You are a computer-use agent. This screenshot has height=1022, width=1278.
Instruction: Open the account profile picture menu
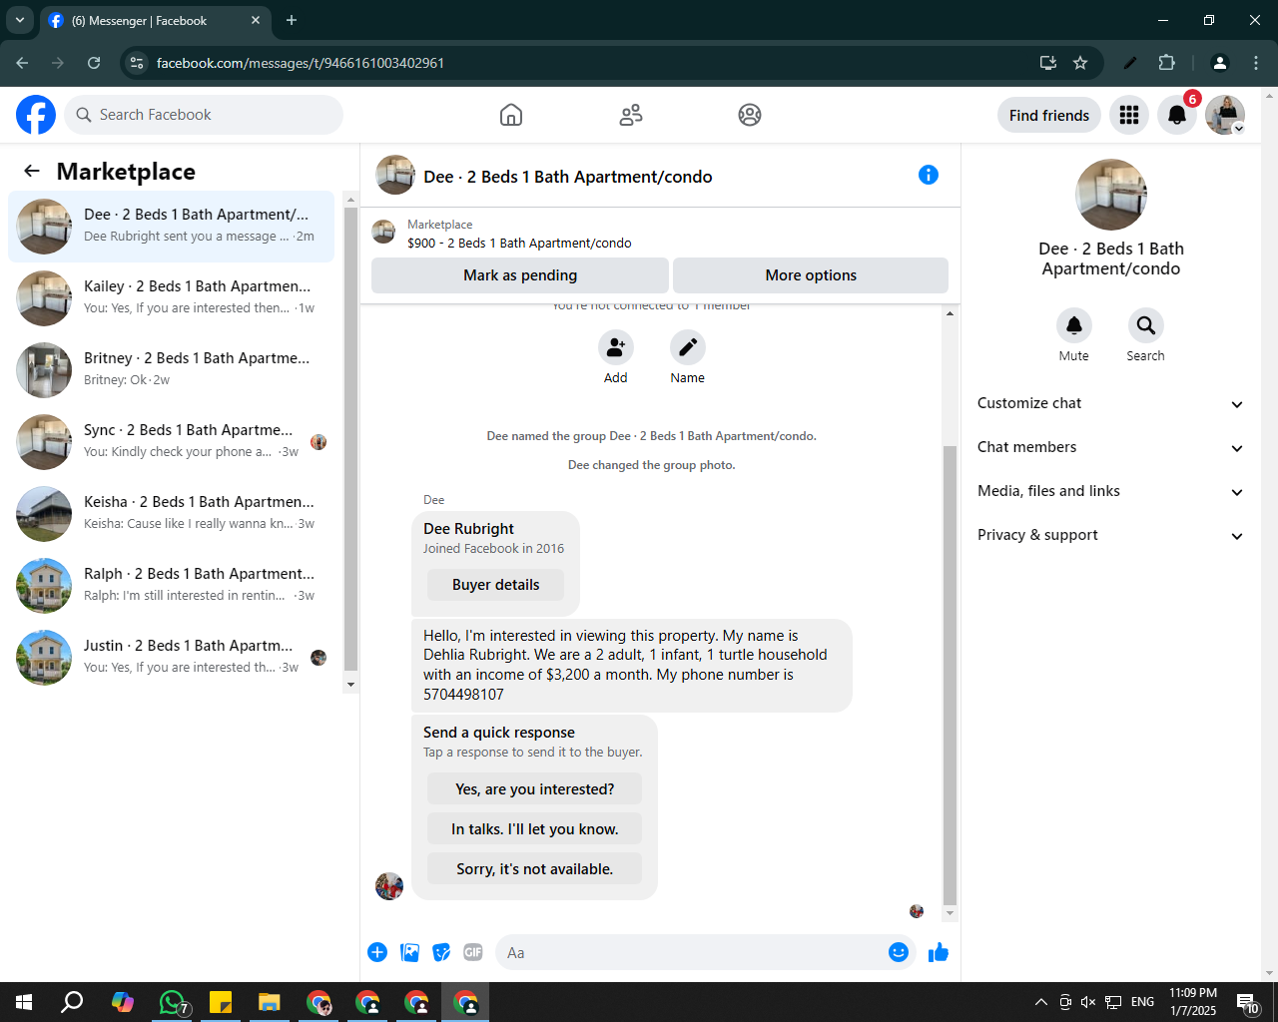pyautogui.click(x=1225, y=115)
